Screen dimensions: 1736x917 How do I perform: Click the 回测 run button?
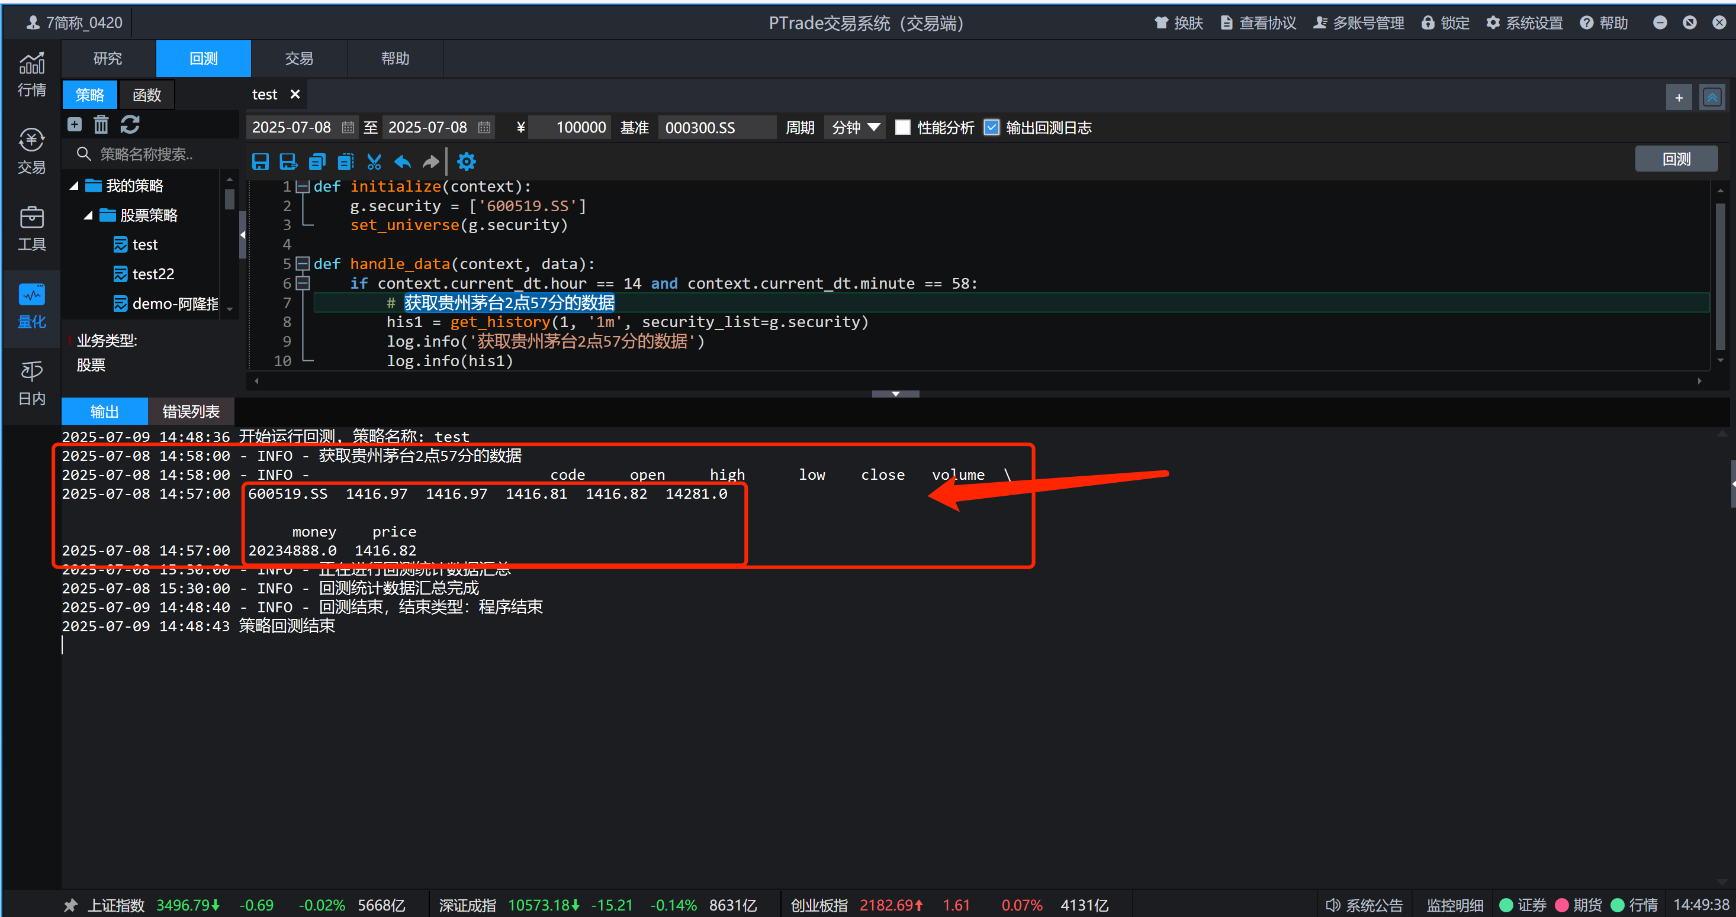(1676, 159)
